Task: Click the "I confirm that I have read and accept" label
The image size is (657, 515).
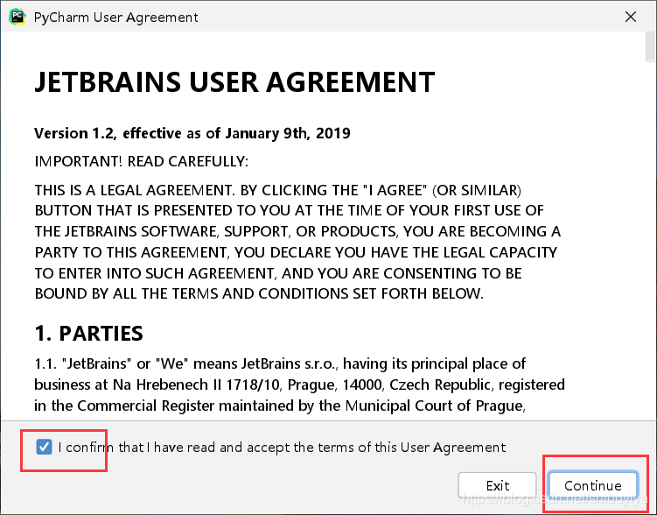Action: coord(282,447)
